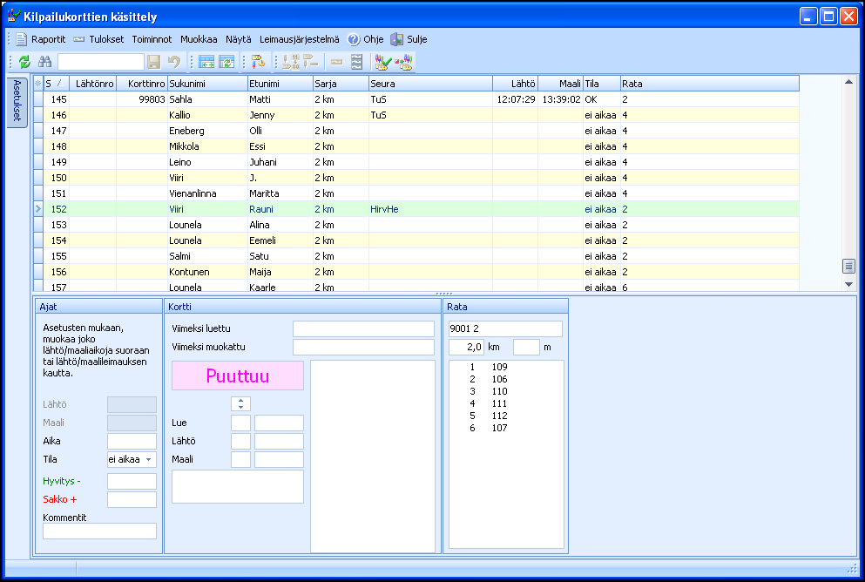Click the Hyvitys - input field

click(x=132, y=482)
